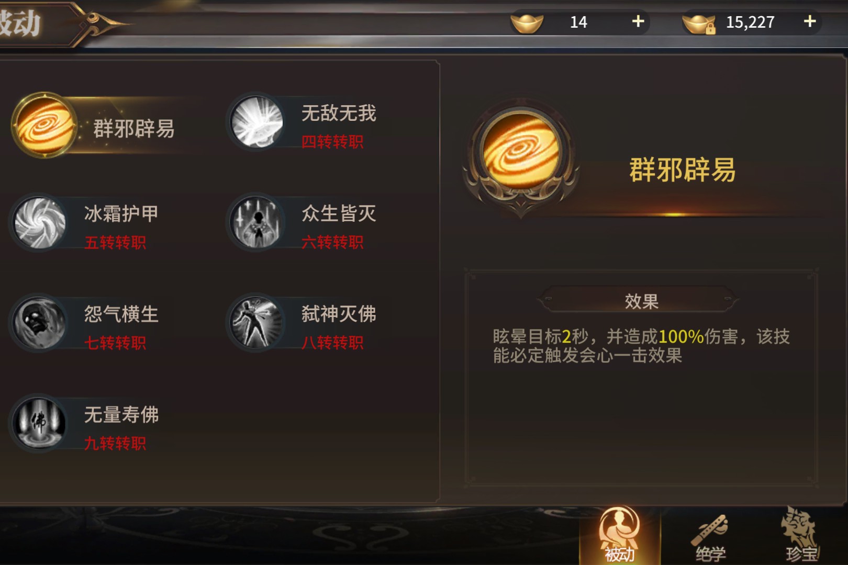This screenshot has height=565, width=848.
Task: Add bound ingots with plus next to 15,227
Action: (810, 21)
